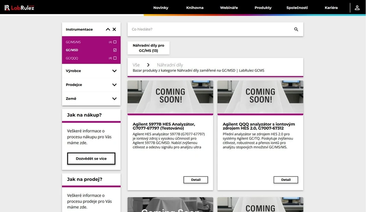Uncheck the GC/MSD filter checkbox

[115, 50]
